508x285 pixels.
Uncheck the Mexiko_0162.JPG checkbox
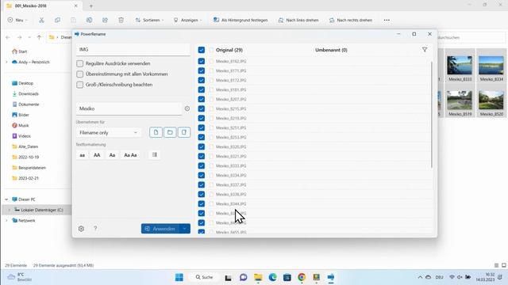pyautogui.click(x=201, y=61)
